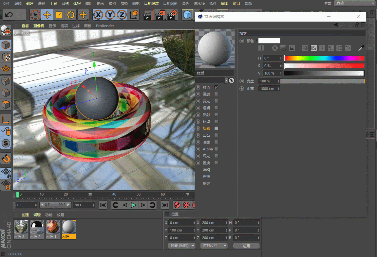Click the hue slider bar

(324, 58)
